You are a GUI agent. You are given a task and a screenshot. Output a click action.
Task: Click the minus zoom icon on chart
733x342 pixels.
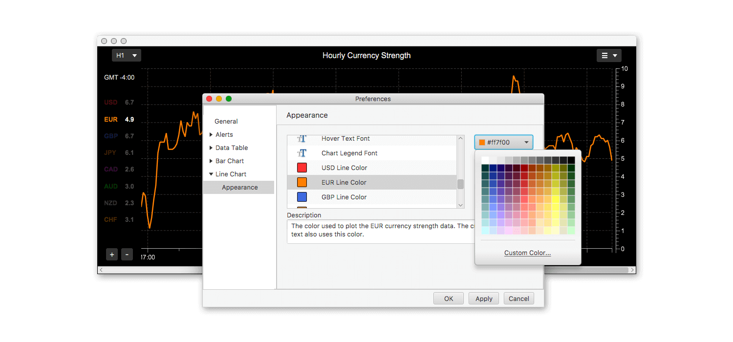[x=127, y=254]
